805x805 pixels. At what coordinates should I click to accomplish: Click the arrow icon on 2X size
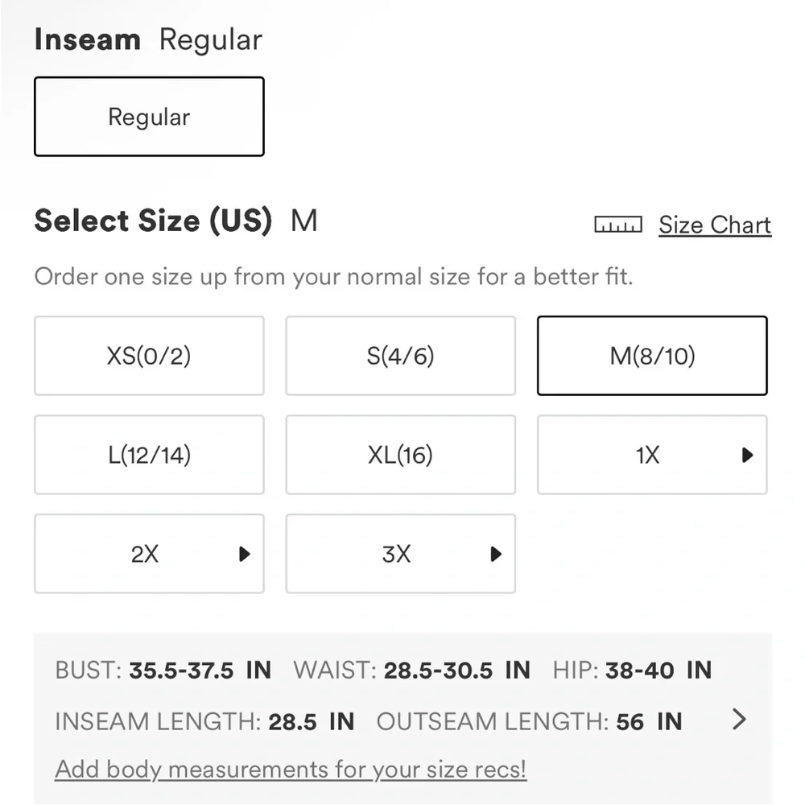(x=245, y=554)
